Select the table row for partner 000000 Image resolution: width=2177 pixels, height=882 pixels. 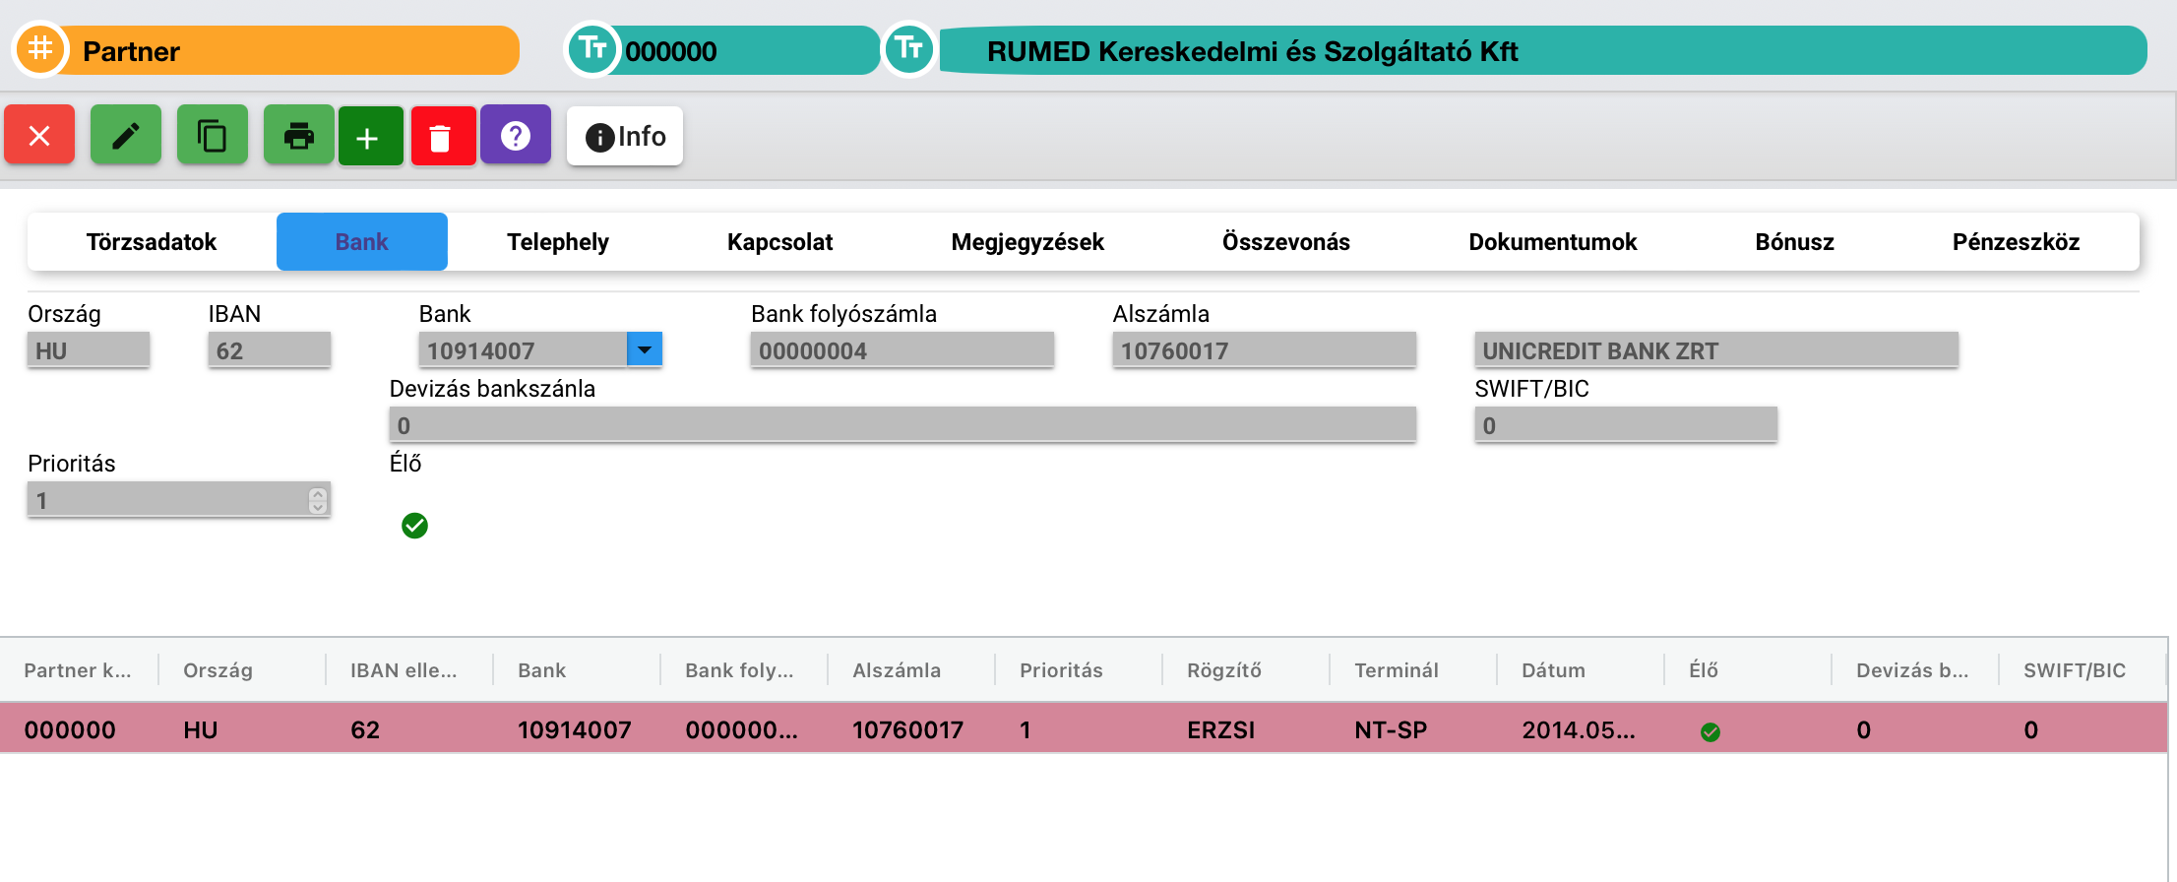click(x=1083, y=729)
